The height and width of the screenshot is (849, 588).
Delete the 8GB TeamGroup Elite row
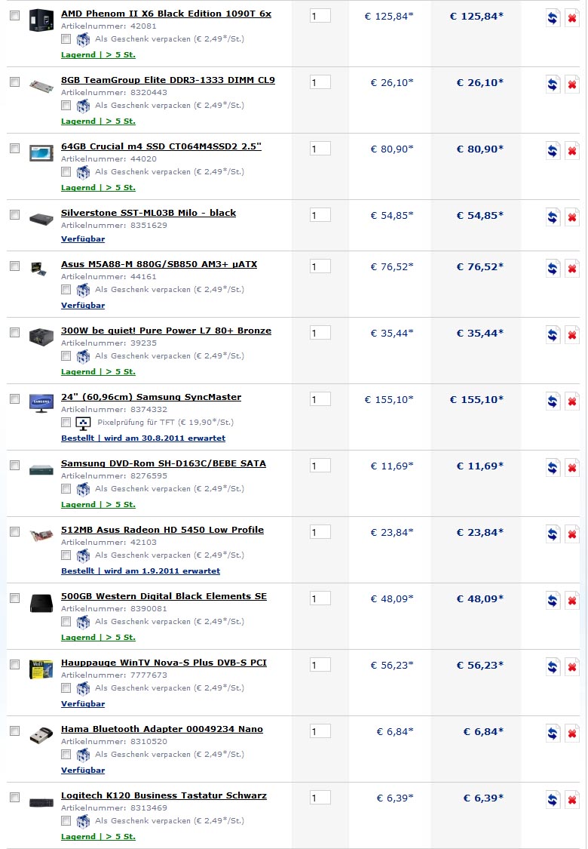pyautogui.click(x=571, y=85)
